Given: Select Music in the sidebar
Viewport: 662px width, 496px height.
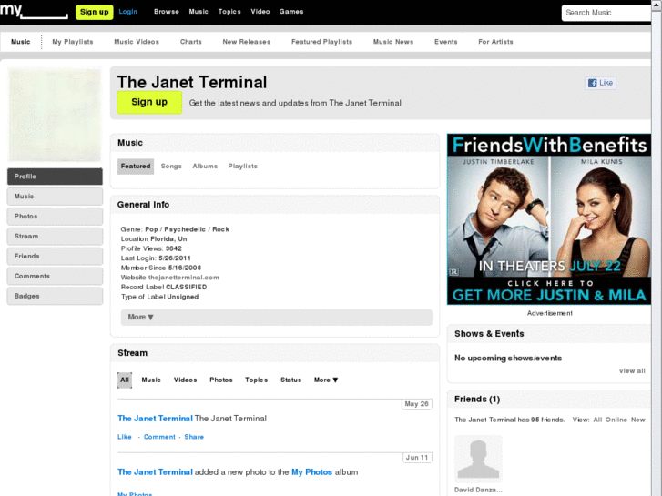Looking at the screenshot, I should (55, 197).
